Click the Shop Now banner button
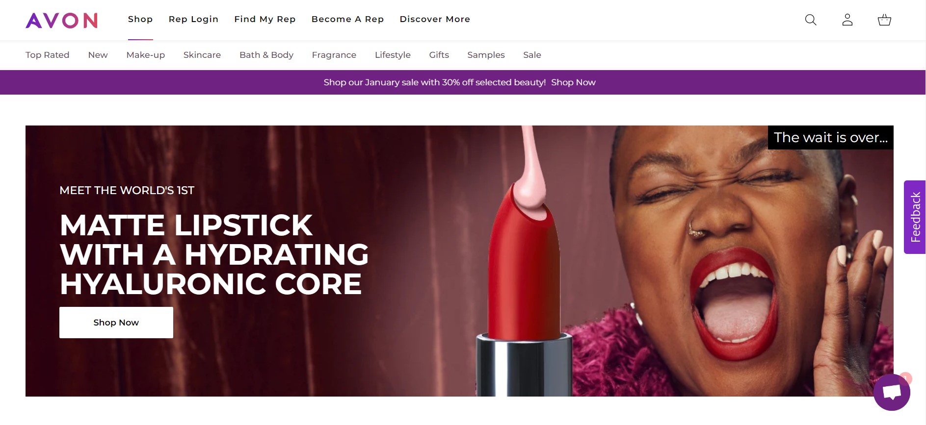The image size is (926, 425). (116, 323)
